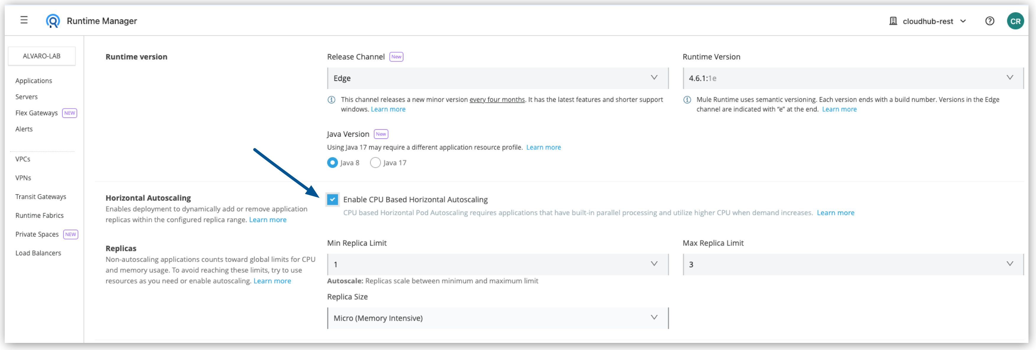Click the Runtime Manager logo
Viewport: 1036px width, 350px height.
tap(52, 20)
